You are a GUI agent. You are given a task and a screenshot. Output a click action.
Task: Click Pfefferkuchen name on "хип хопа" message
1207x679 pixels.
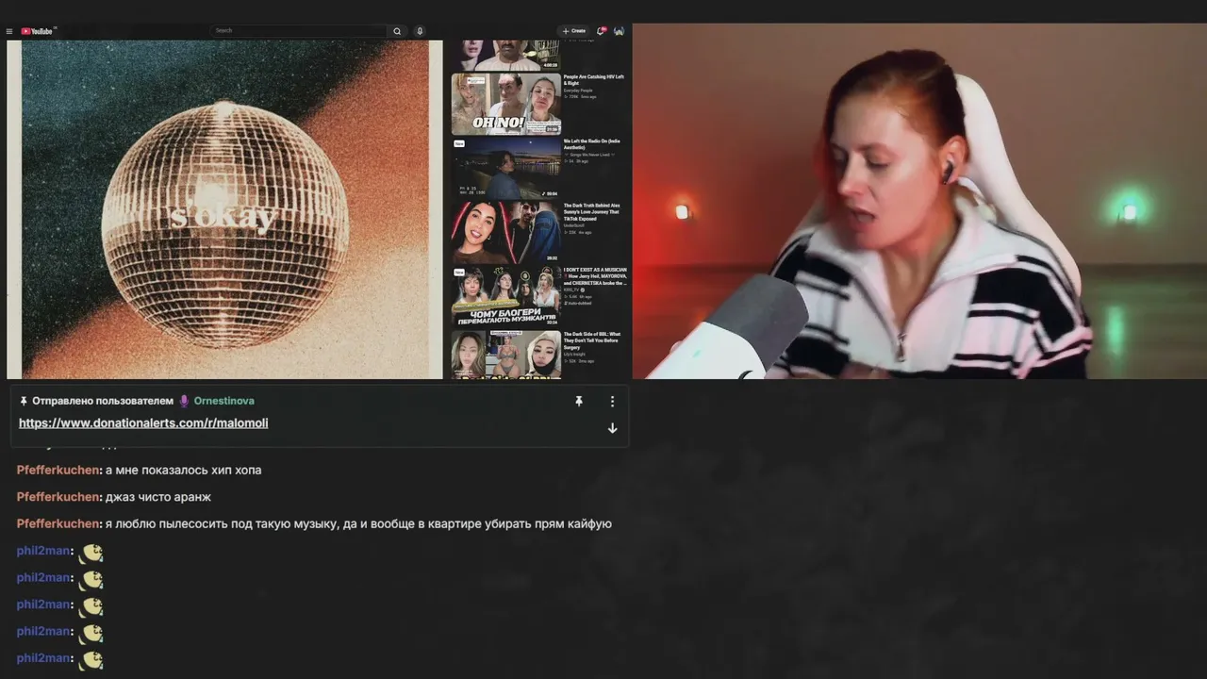point(58,470)
